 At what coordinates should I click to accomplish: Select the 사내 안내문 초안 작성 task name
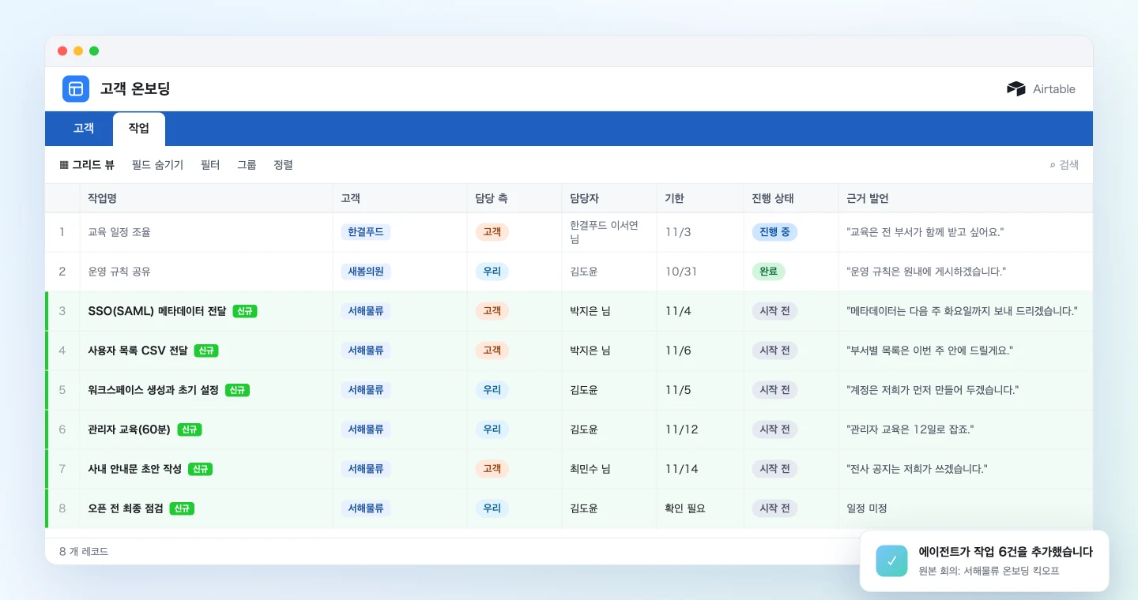tap(135, 469)
